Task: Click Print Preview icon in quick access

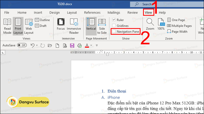Action: 65,45
